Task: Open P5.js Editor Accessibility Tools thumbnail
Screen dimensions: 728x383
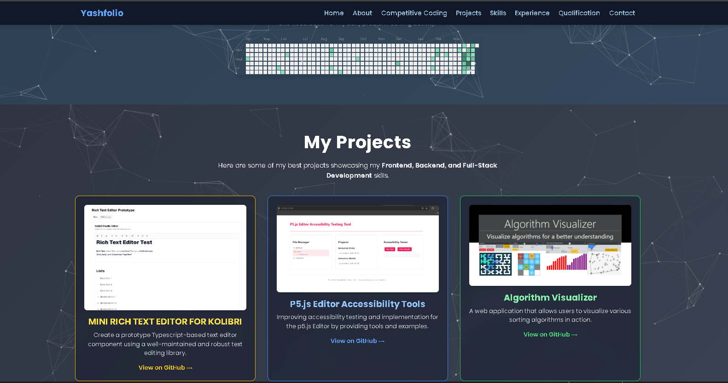Action: point(358,249)
